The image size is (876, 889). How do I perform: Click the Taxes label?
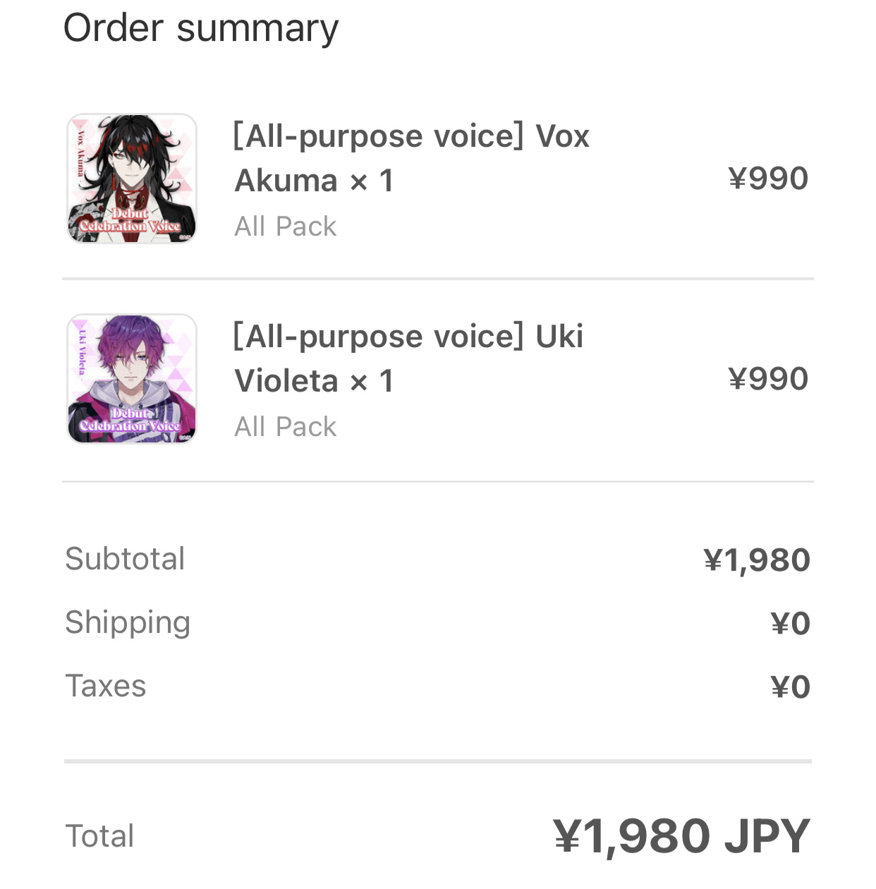(x=106, y=686)
